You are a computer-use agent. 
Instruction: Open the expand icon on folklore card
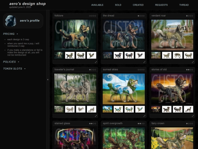coord(96,62)
